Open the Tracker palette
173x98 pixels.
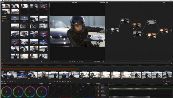[x=57, y=81]
